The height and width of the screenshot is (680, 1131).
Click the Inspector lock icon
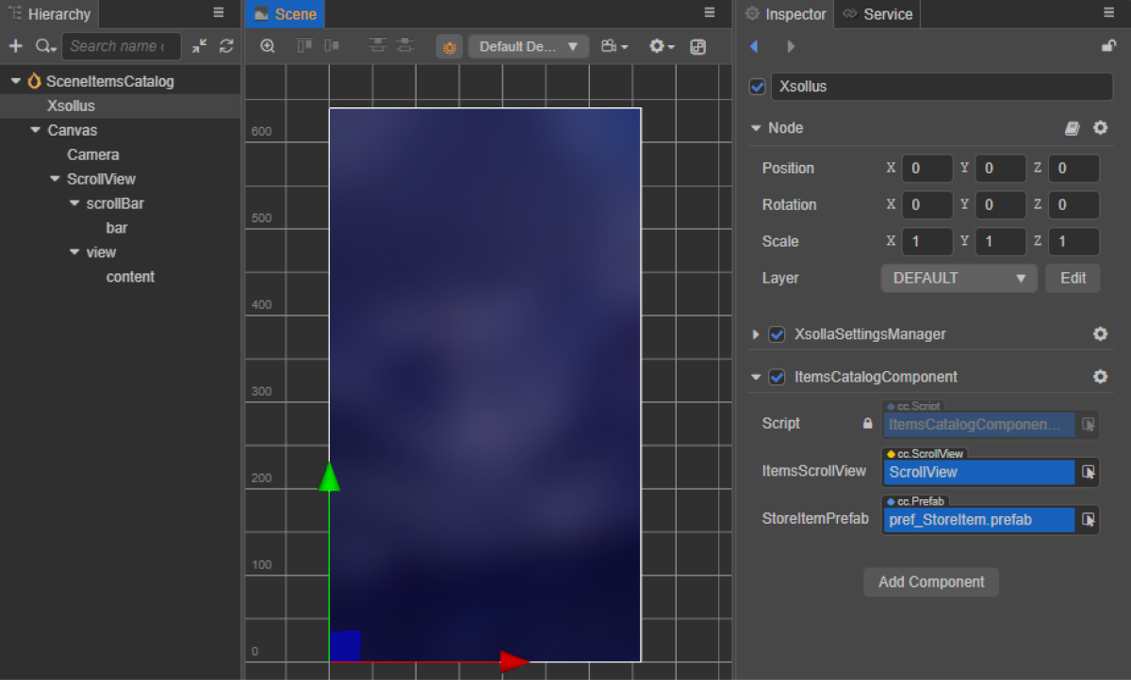(x=1108, y=46)
